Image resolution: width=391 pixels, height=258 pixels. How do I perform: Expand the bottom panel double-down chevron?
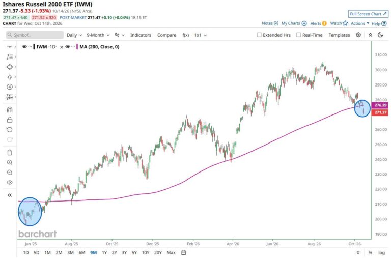tap(358, 253)
